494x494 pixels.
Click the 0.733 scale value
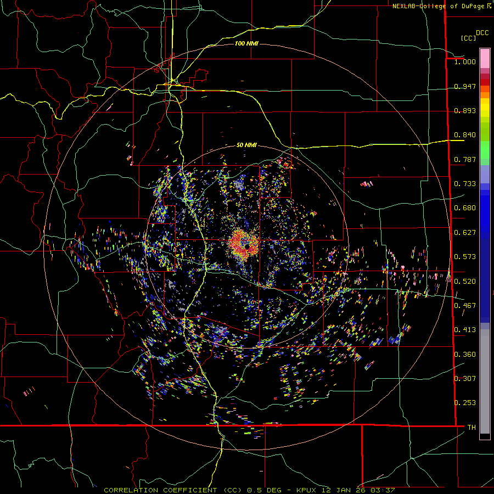pos(465,184)
